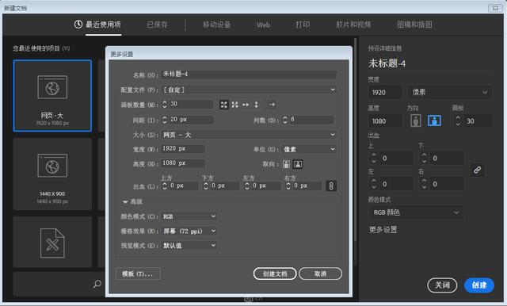Screen dimensions: 507x306
Task: Select landscape 方向 icon in preset details panel
Action: click(434, 120)
